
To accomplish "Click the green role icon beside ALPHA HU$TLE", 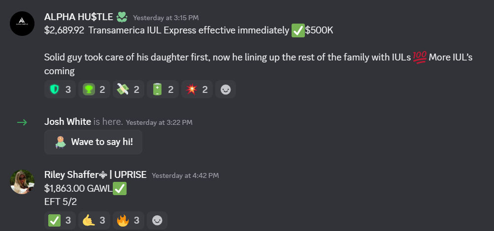I will tap(122, 18).
